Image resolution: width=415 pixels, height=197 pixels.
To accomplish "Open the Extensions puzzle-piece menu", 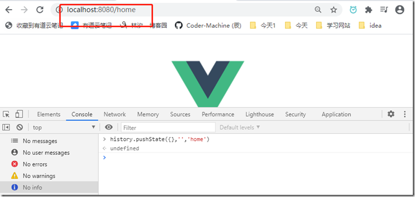I will tap(368, 10).
